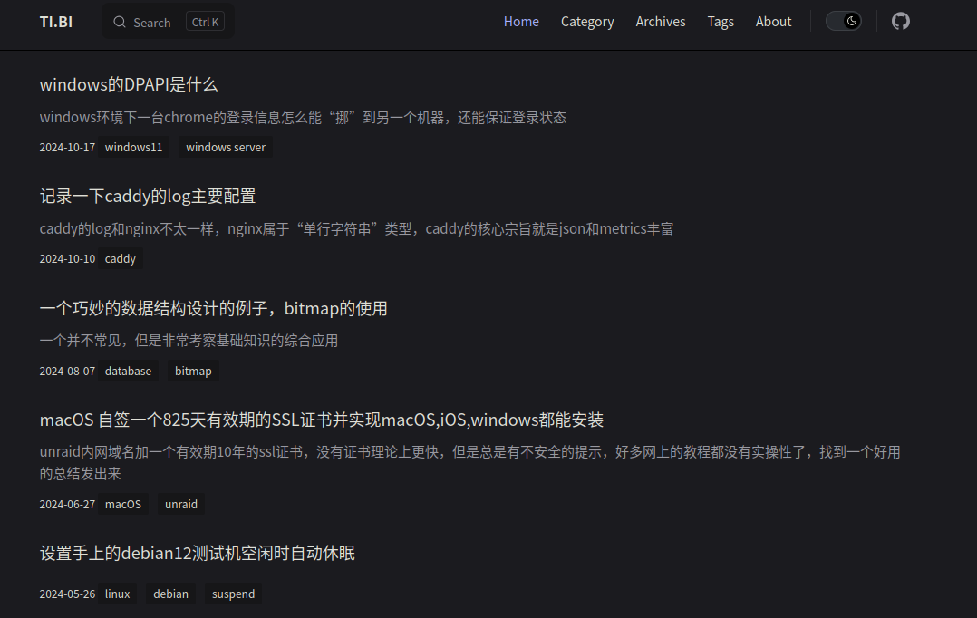
Task: Select the suspend tag
Action: pos(233,594)
